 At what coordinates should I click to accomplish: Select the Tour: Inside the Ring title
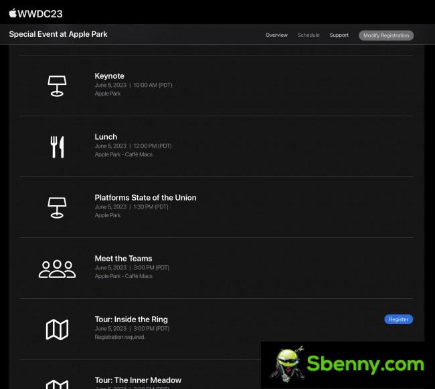click(x=131, y=319)
